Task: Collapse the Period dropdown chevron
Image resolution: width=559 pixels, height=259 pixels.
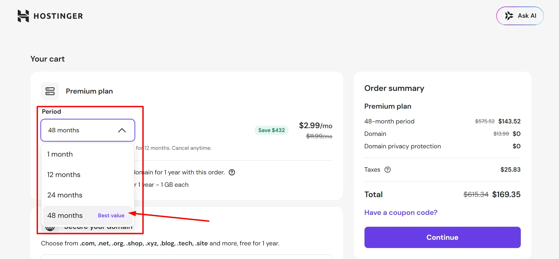Action: [122, 130]
